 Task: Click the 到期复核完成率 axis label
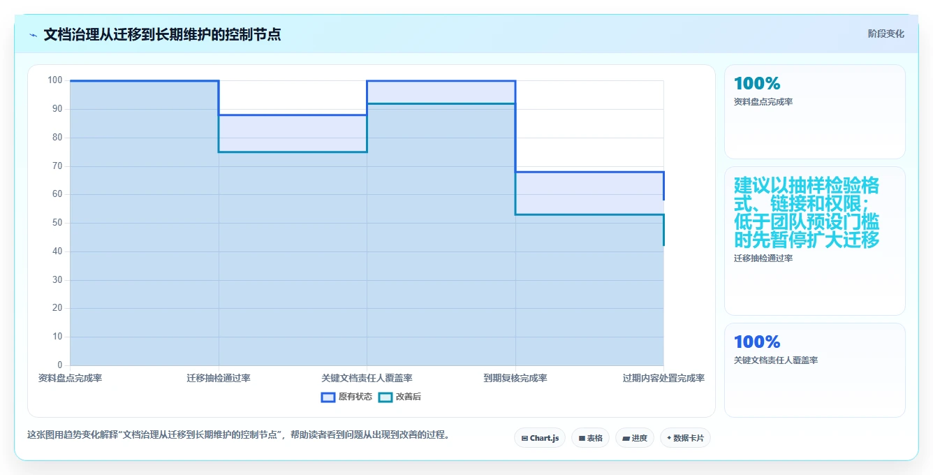(x=515, y=378)
